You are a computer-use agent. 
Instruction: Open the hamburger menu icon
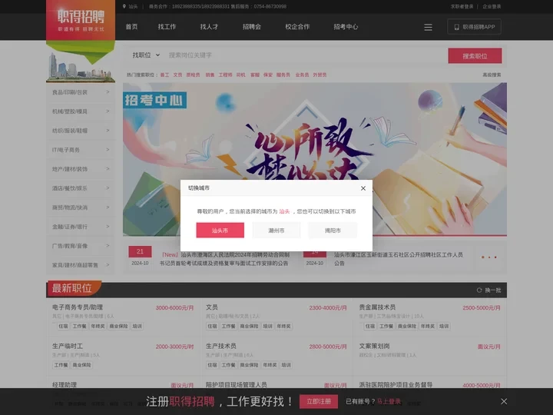(x=428, y=27)
